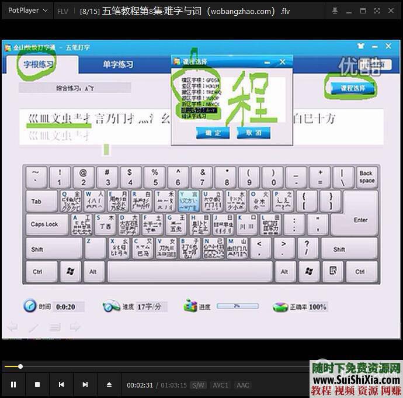
Task: Switch to the 单字练习 tab
Action: pos(118,64)
